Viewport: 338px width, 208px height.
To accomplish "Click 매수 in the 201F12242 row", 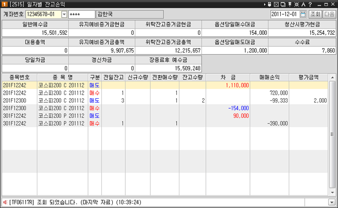I will coord(95,93).
